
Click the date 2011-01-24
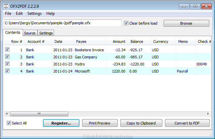63,71
